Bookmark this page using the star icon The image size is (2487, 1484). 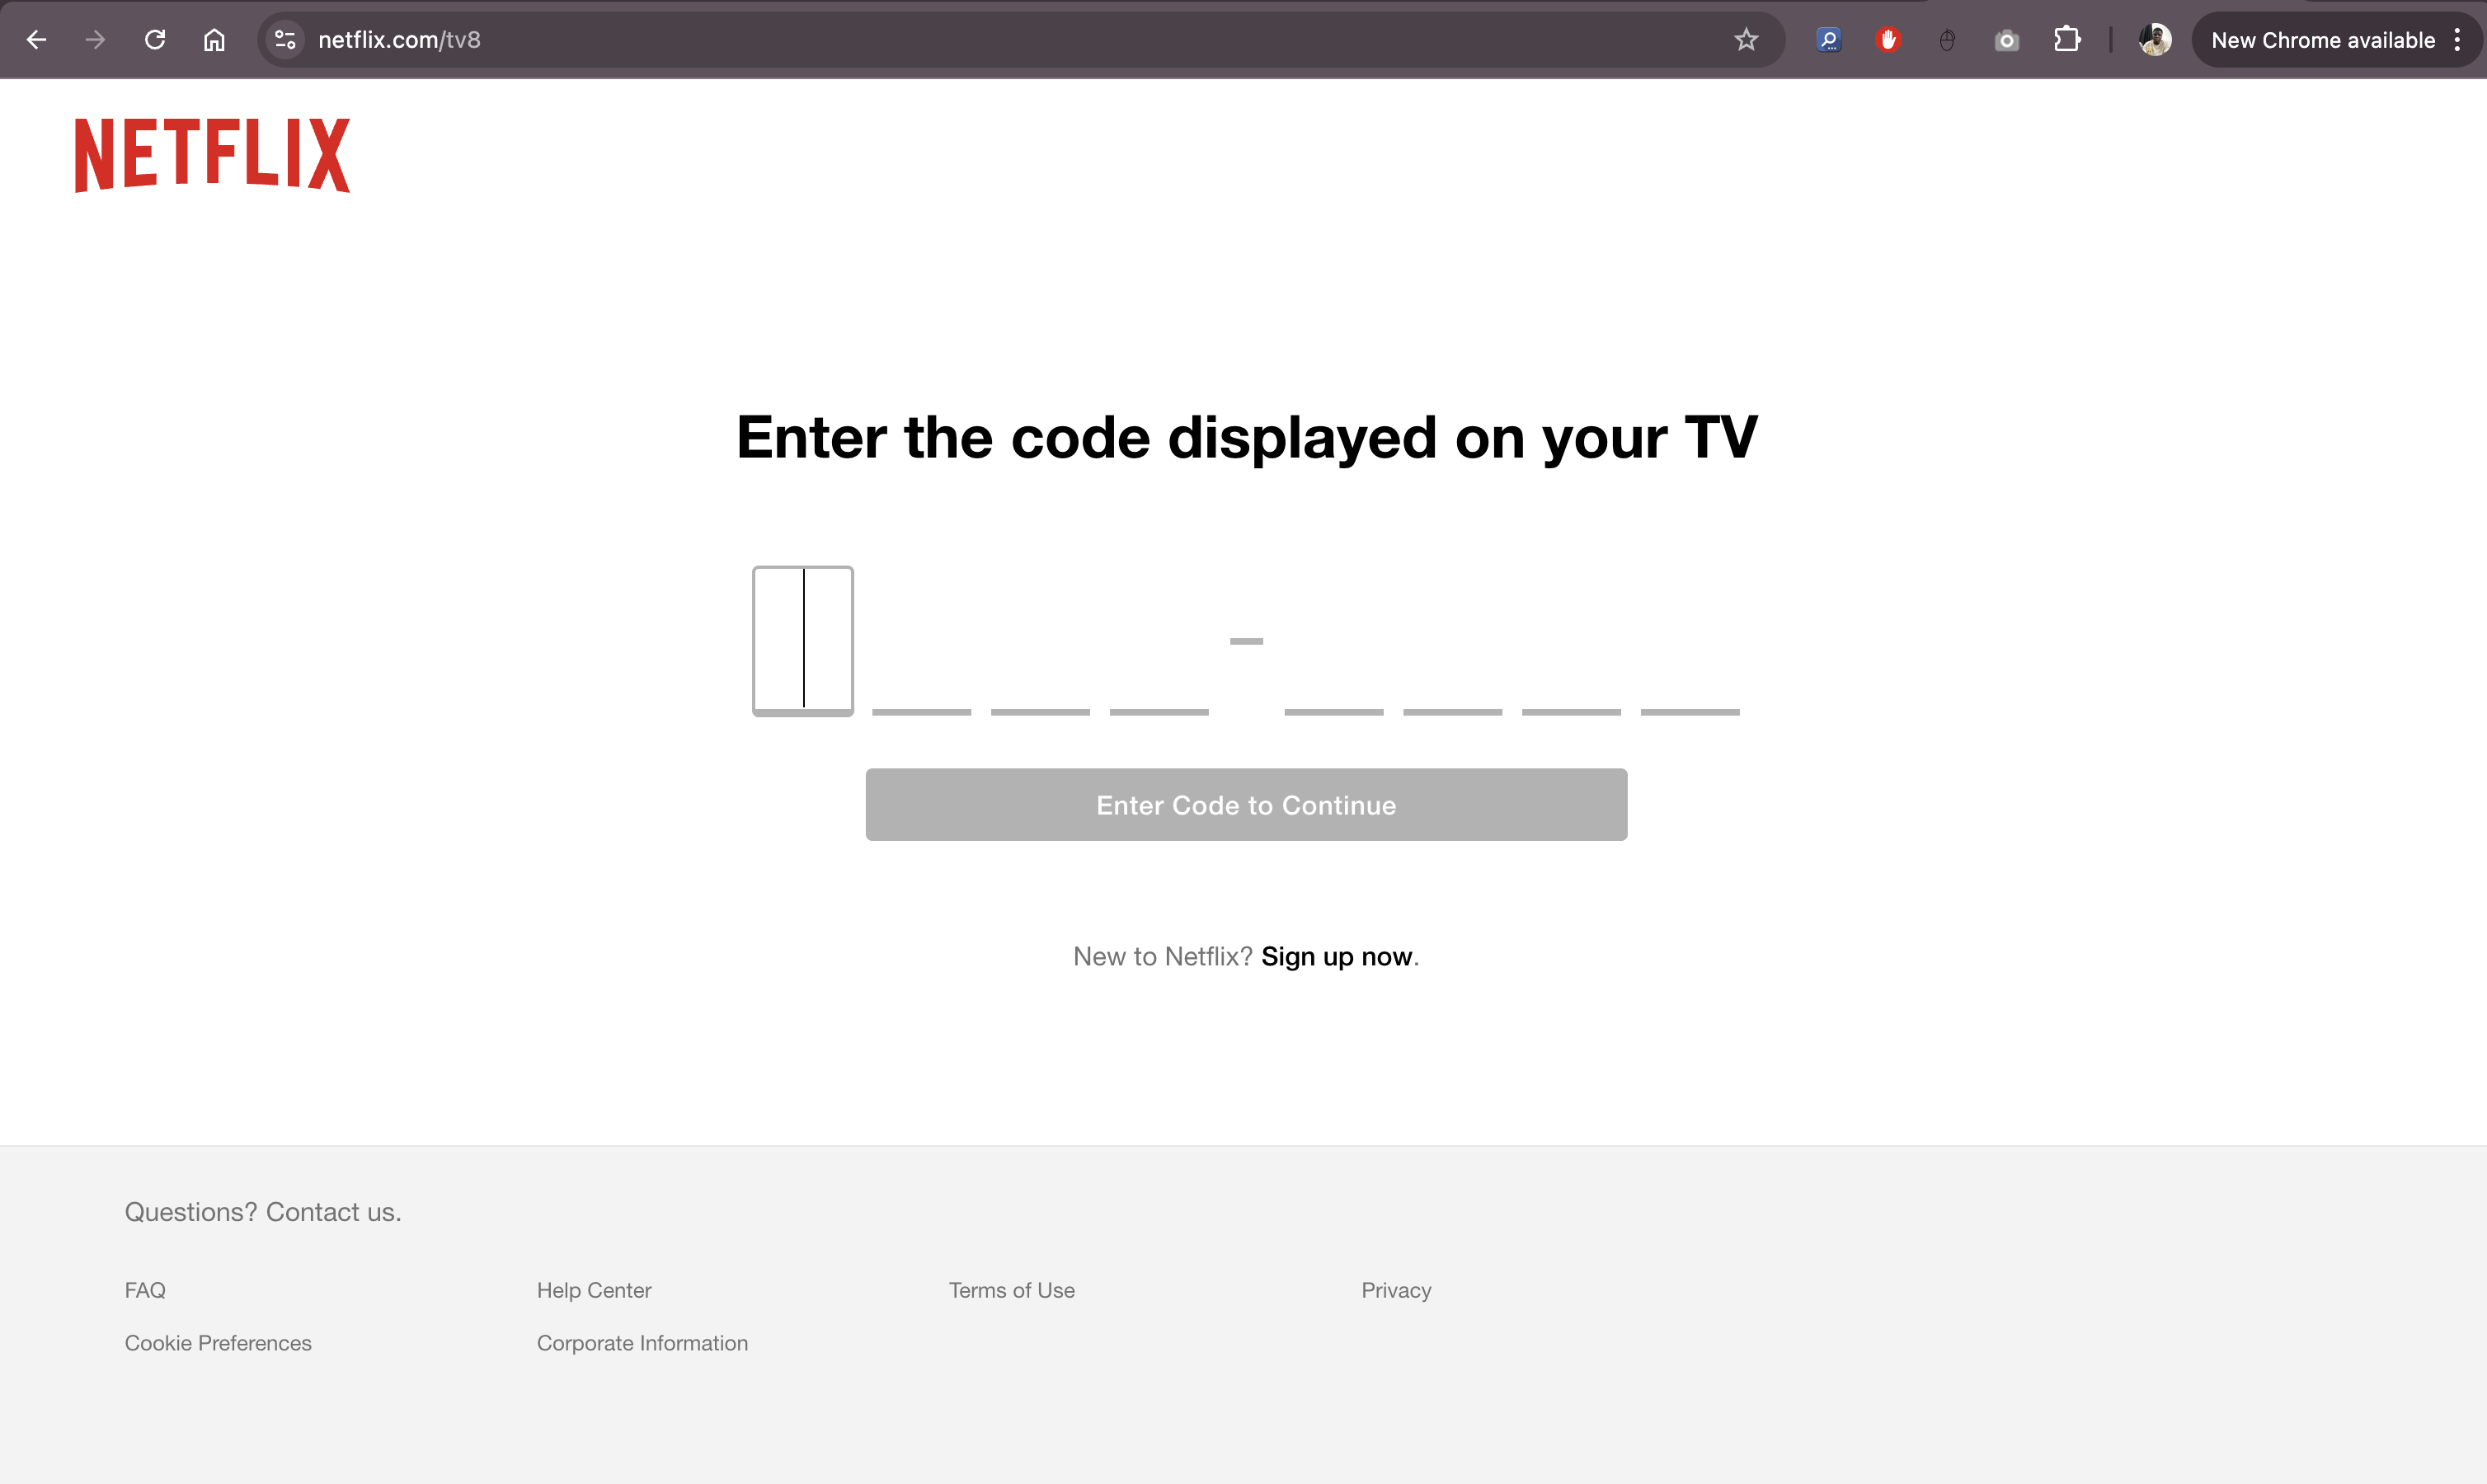click(x=1746, y=40)
